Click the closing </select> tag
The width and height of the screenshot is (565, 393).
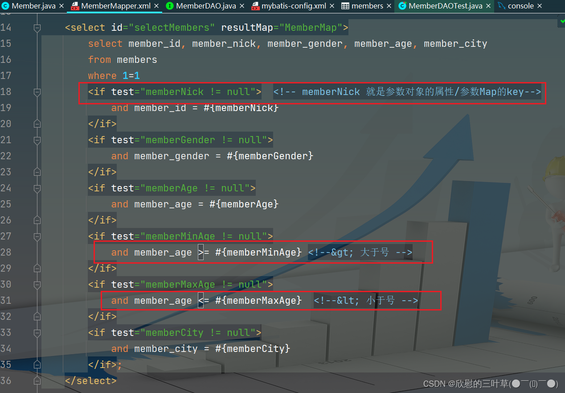[90, 381]
